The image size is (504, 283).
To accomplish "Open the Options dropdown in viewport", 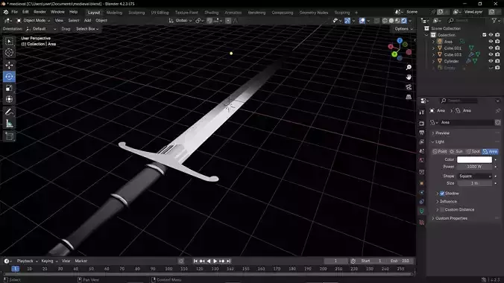I will (403, 29).
